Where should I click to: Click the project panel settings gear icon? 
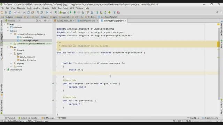45,21
